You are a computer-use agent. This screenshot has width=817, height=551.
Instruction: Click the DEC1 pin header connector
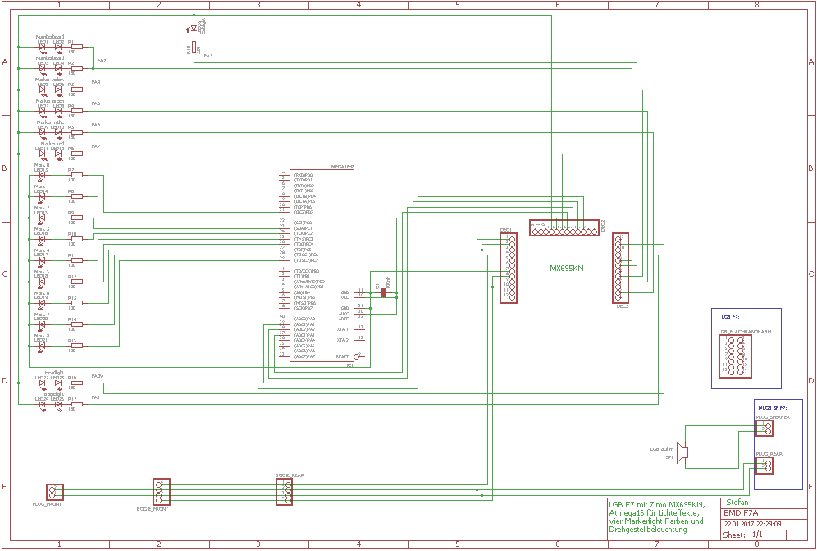(x=509, y=269)
